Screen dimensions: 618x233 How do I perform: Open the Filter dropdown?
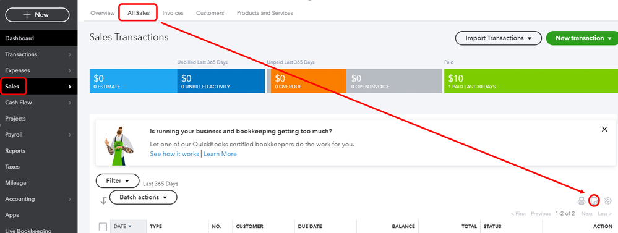click(x=118, y=180)
